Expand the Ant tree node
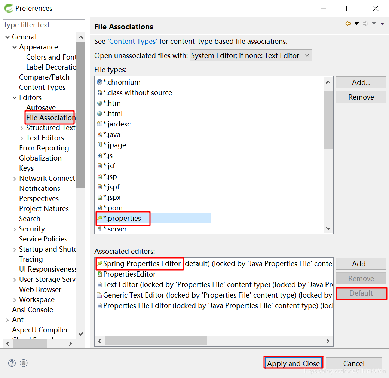The height and width of the screenshot is (378, 389). (7, 320)
